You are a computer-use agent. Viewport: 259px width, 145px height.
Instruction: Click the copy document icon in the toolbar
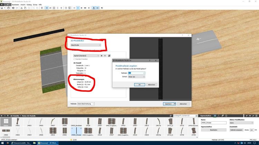coord(25,8)
